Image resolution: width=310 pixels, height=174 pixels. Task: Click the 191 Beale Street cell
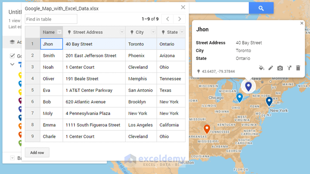[x=94, y=79]
